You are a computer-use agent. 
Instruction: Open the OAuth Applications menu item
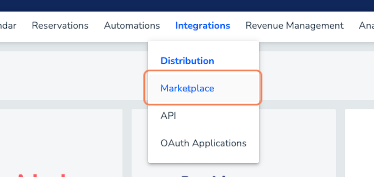[203, 143]
